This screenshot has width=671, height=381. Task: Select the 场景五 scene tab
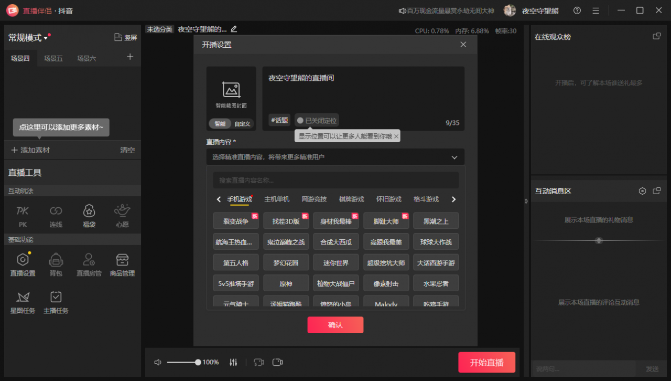tap(53, 59)
